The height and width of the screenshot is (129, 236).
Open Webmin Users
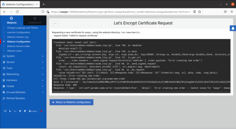coord(14,51)
